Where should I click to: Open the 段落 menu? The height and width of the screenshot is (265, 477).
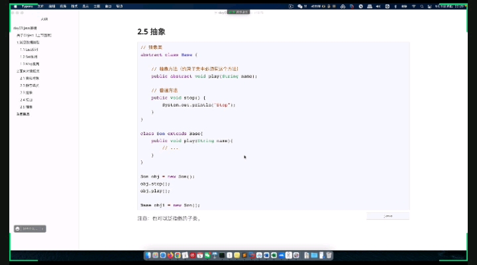click(x=63, y=6)
